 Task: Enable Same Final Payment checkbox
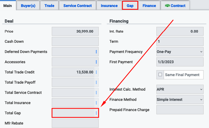pos(160,74)
